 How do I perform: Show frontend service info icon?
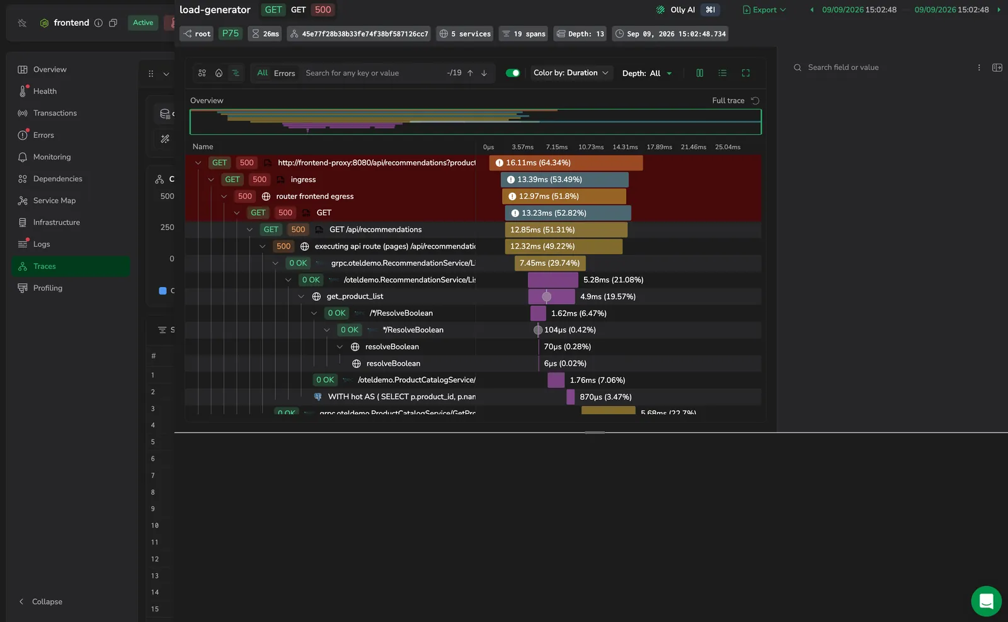pos(98,23)
